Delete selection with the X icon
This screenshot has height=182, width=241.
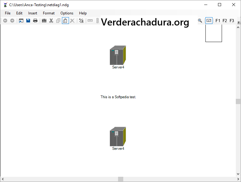pos(72,21)
